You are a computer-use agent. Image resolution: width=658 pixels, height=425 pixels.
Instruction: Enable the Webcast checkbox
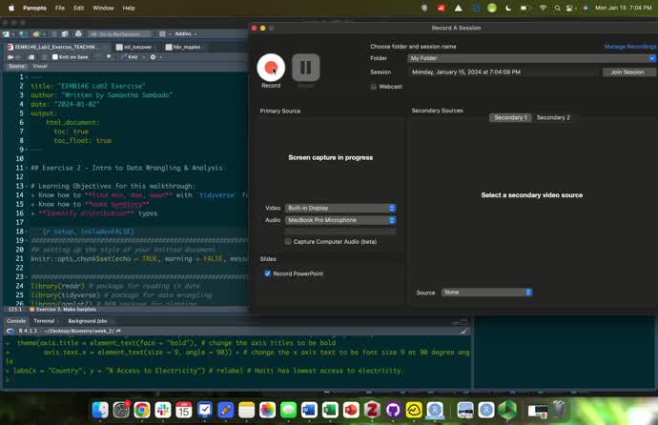tap(374, 87)
